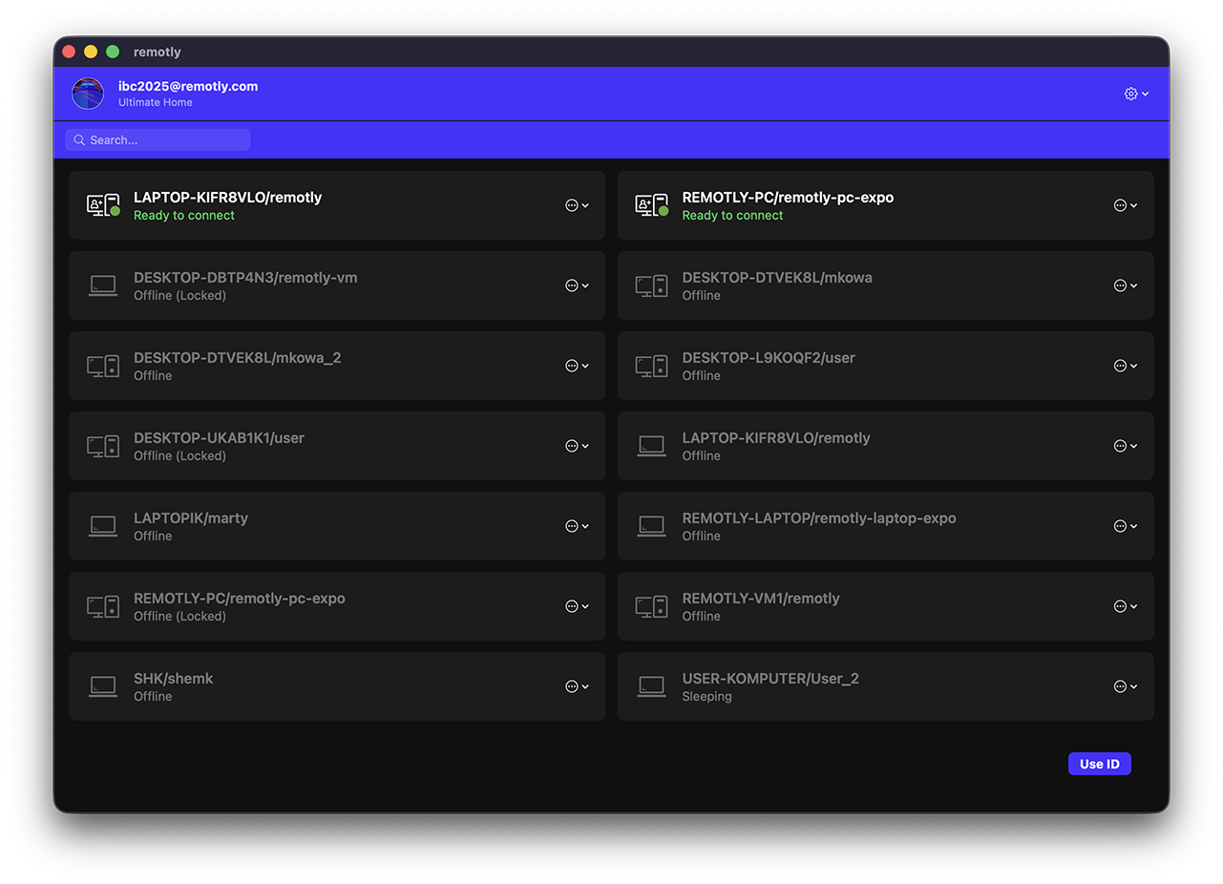Open options menu for LAPTOPIK/marty
Image resolution: width=1223 pixels, height=884 pixels.
pos(577,526)
